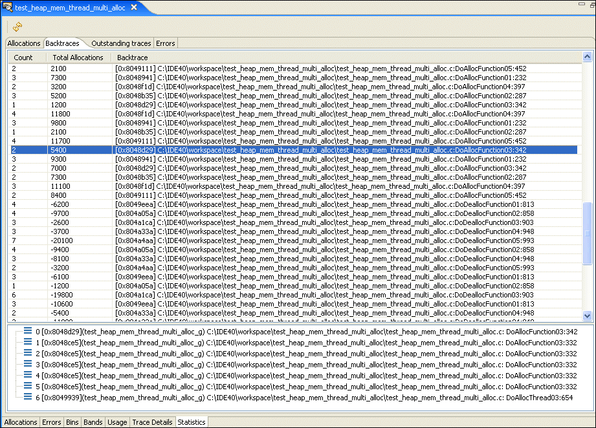Click the refresh icon in the toolbar
The height and width of the screenshot is (428, 596).
click(17, 27)
